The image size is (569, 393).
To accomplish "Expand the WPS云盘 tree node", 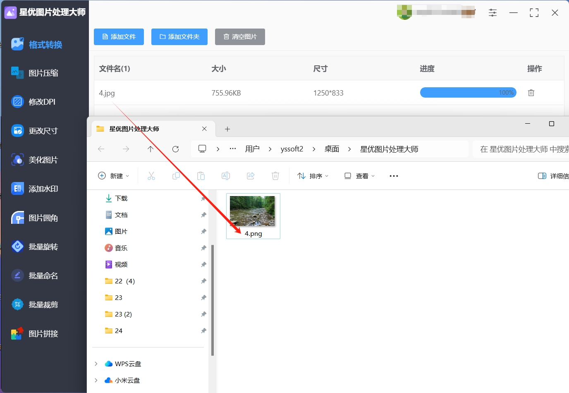I will (x=96, y=364).
